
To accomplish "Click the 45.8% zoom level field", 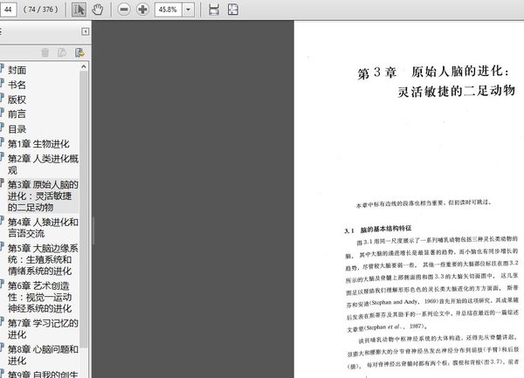I will coord(168,10).
